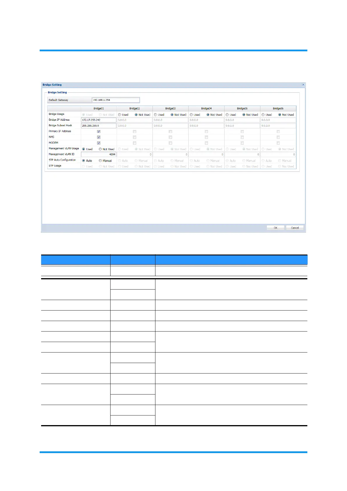The height and width of the screenshot is (491, 347).
Task: Click Bridge04 Bridge Subnet Mask field
Action: [206, 126]
